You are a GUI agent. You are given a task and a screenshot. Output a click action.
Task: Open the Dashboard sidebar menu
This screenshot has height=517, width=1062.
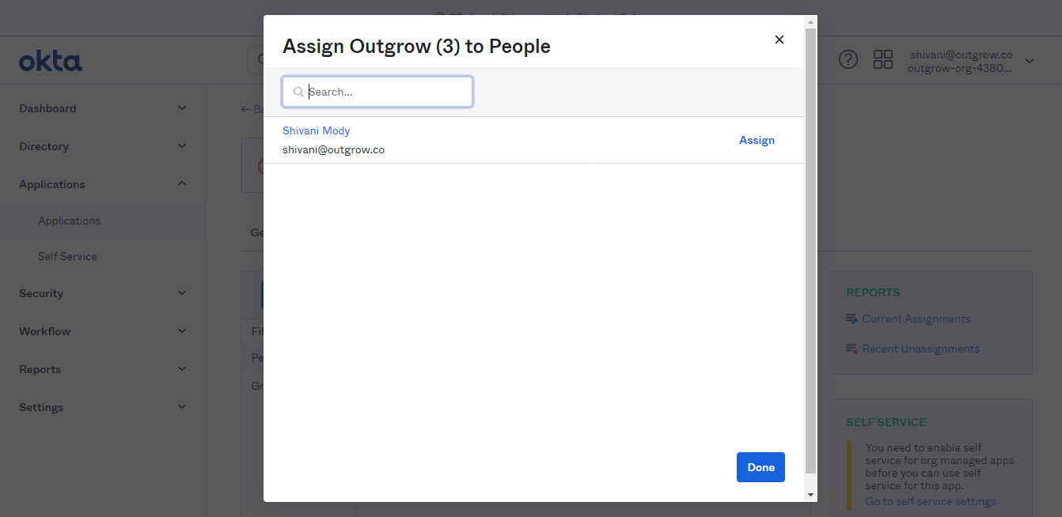click(47, 108)
